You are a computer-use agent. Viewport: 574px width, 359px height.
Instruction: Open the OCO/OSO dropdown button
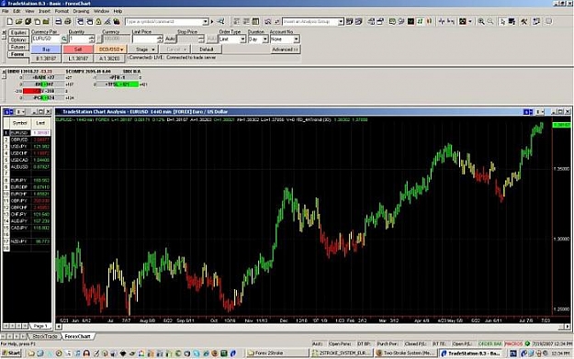coord(110,49)
